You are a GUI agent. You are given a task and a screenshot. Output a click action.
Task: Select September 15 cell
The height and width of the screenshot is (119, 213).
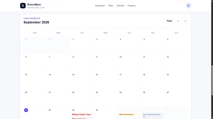coord(82,80)
